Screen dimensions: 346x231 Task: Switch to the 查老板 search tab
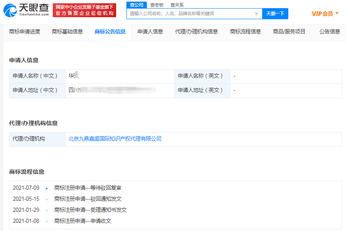[157, 5]
